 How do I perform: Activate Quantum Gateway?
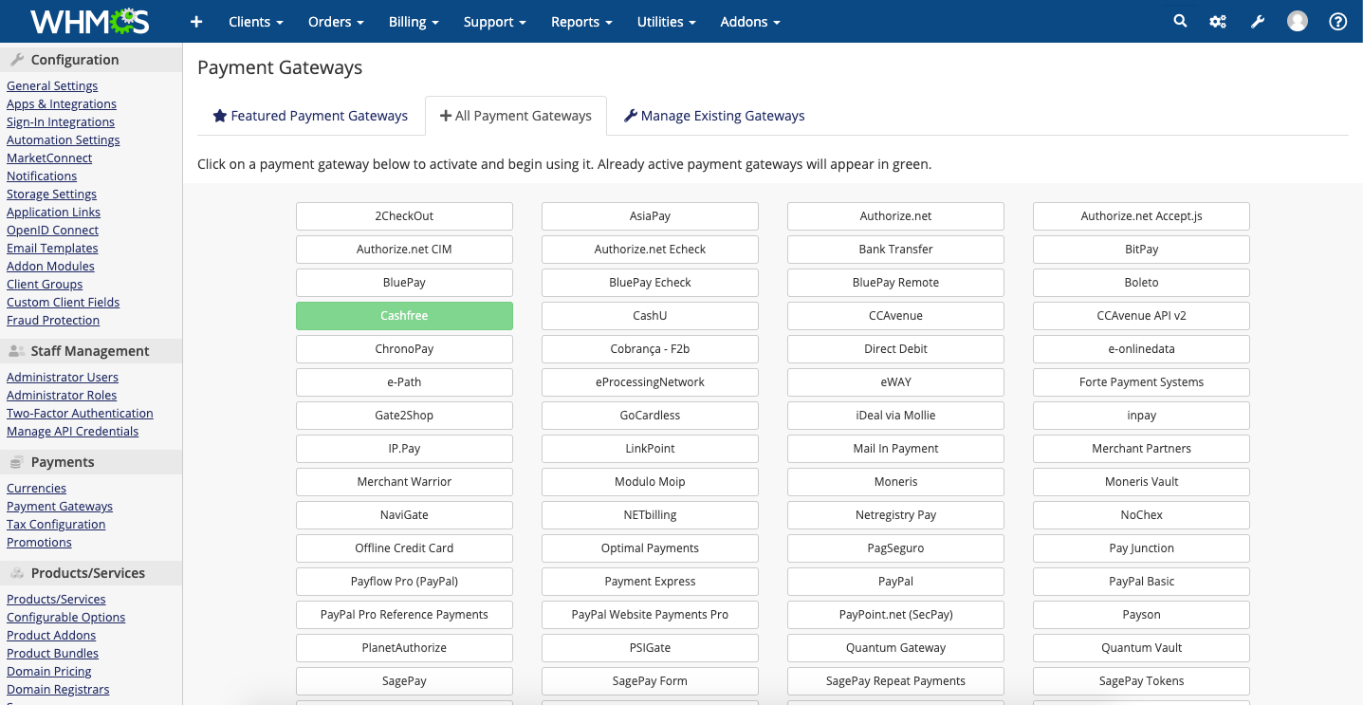tap(895, 648)
